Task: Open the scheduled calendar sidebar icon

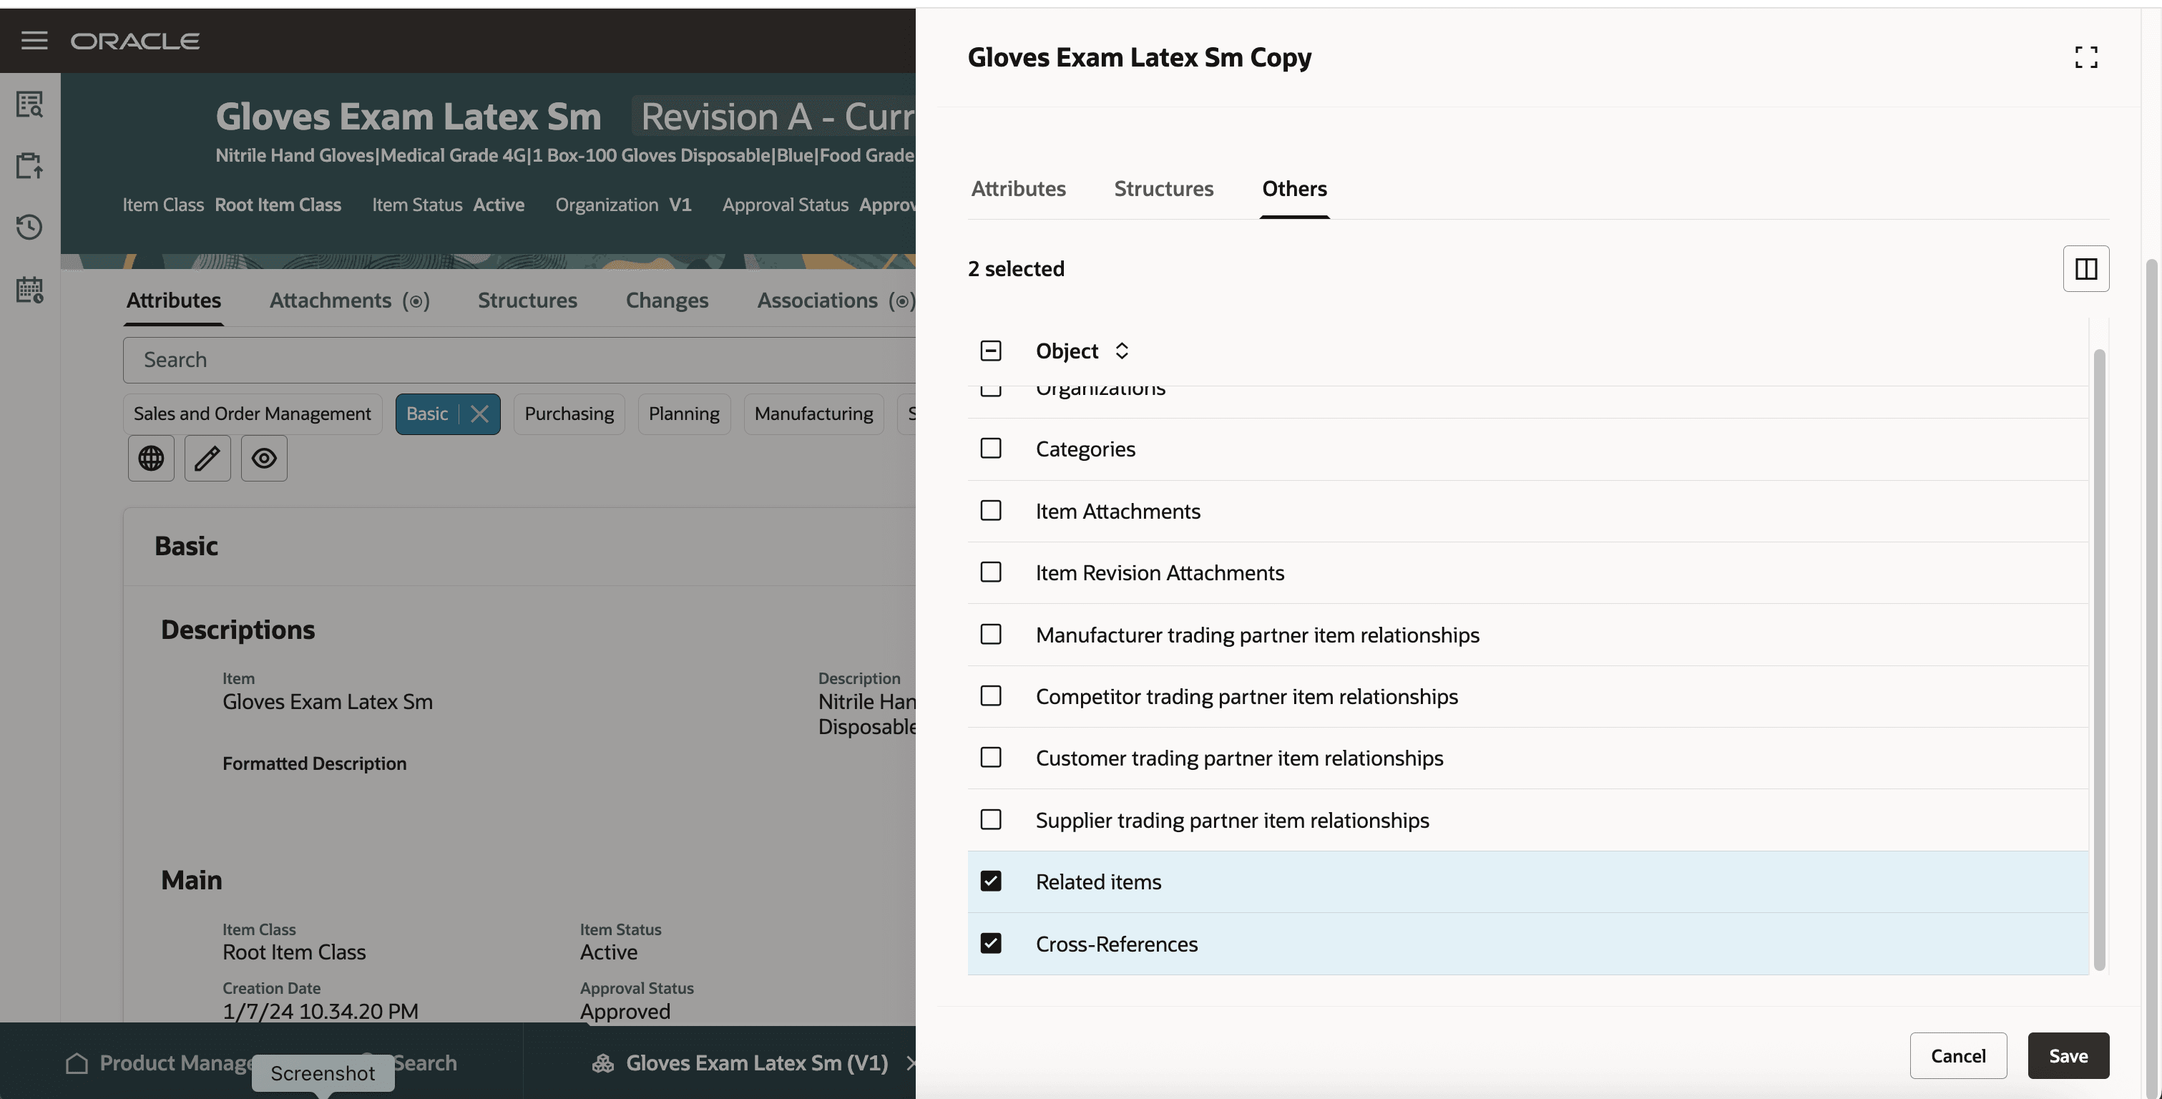Action: (x=29, y=290)
